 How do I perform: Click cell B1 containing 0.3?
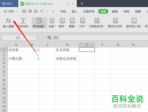click(32, 50)
